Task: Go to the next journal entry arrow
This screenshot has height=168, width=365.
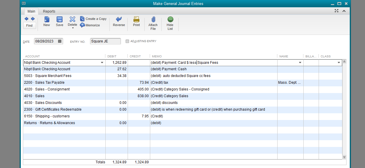Action: (33, 19)
